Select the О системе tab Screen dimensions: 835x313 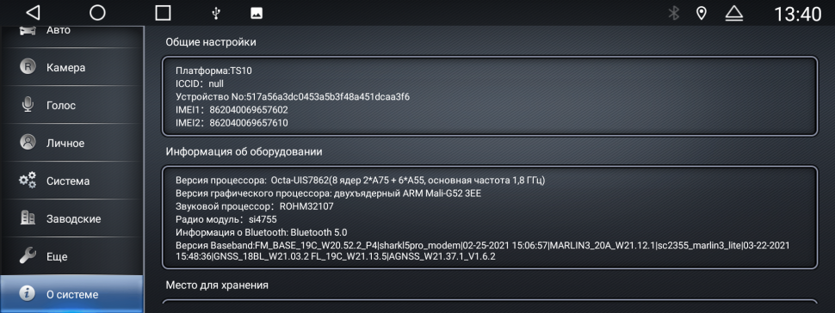point(71,294)
